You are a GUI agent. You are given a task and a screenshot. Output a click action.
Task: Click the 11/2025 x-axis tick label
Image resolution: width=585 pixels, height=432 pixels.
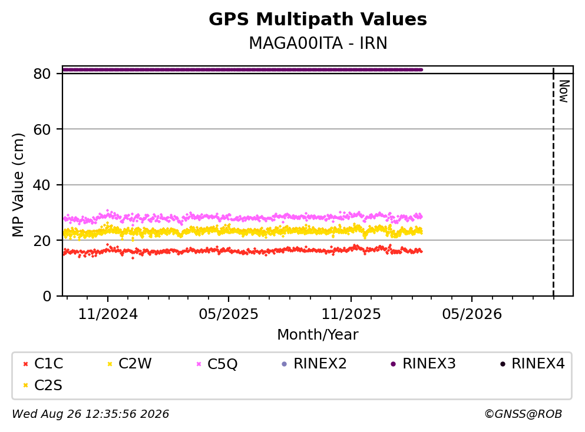(351, 314)
